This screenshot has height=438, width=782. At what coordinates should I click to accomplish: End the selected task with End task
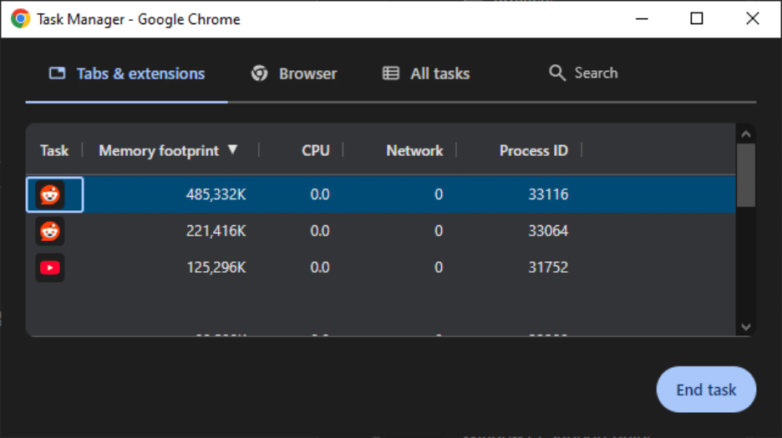pyautogui.click(x=706, y=390)
